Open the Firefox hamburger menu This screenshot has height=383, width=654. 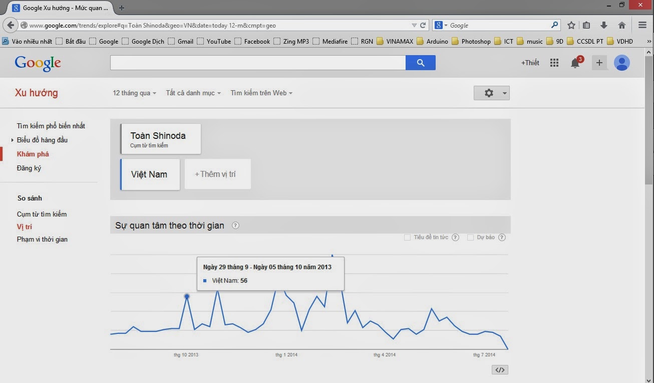click(x=642, y=25)
